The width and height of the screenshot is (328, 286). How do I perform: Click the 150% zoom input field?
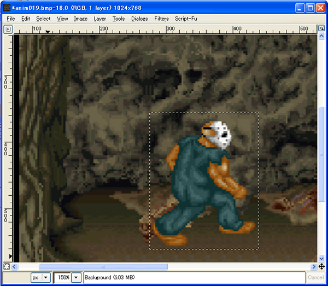coord(62,278)
